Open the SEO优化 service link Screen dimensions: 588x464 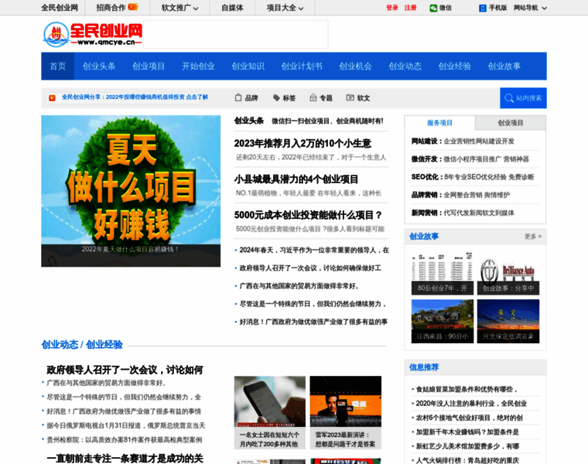(x=473, y=177)
